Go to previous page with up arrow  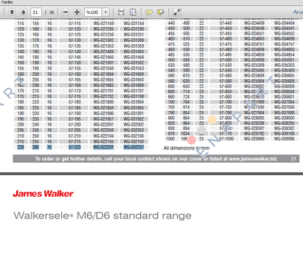tap(12, 12)
